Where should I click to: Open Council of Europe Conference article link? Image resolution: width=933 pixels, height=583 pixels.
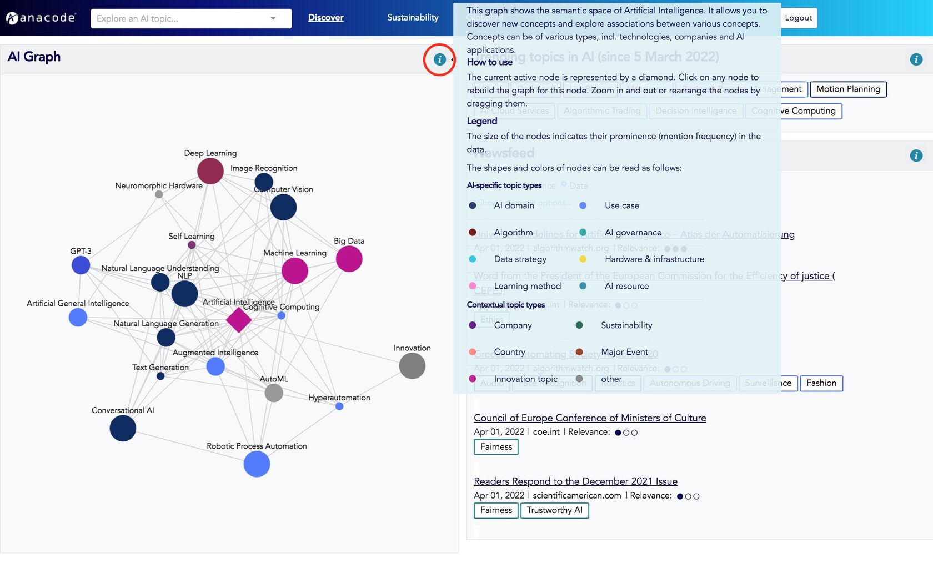[x=590, y=418]
